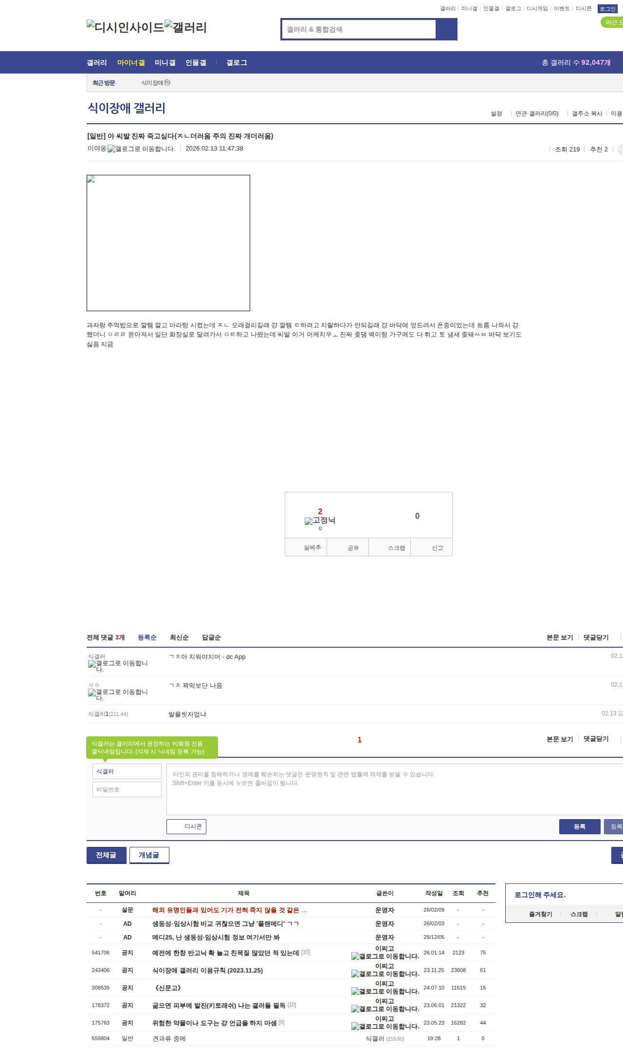Click the search button beside the search box
Screen dimensions: 623x1049
[446, 29]
